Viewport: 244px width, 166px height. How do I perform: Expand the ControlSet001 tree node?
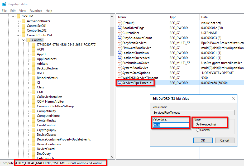(x=18, y=26)
